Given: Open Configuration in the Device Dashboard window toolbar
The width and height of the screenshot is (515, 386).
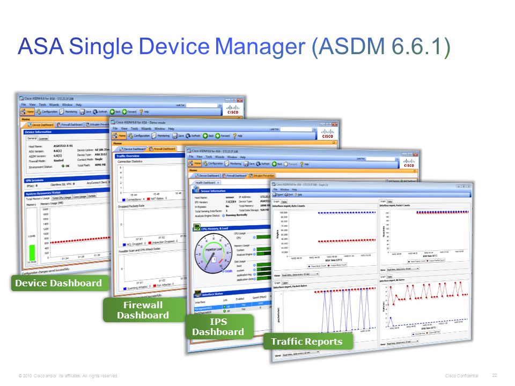Looking at the screenshot, I should point(47,112).
